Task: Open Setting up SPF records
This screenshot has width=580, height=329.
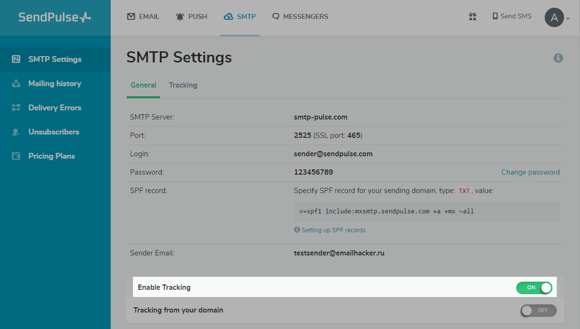Action: (x=333, y=229)
